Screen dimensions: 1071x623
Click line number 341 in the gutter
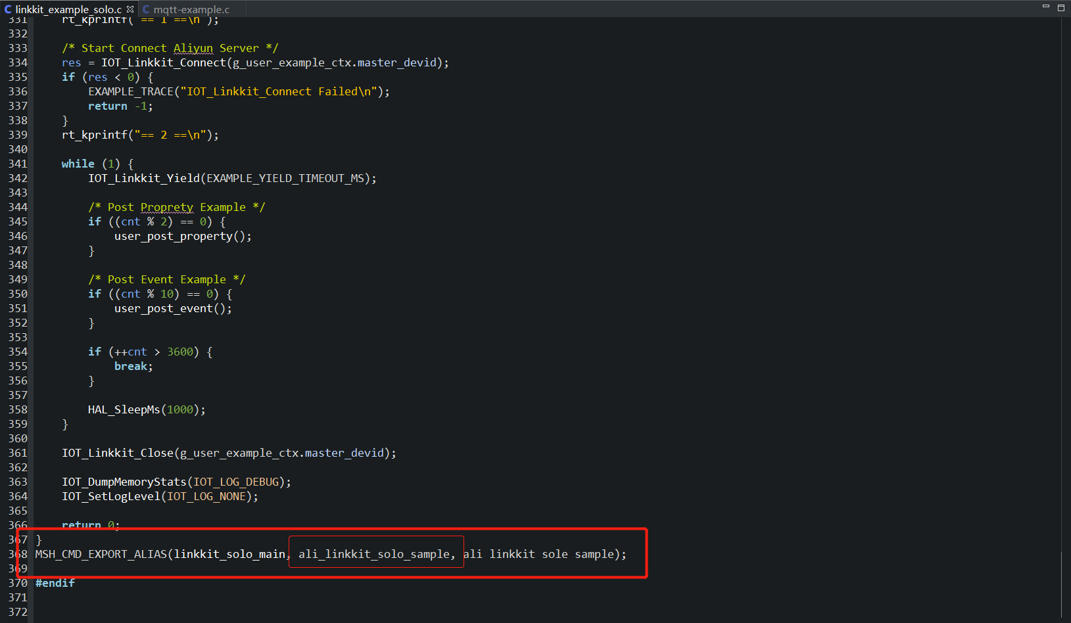(17, 164)
